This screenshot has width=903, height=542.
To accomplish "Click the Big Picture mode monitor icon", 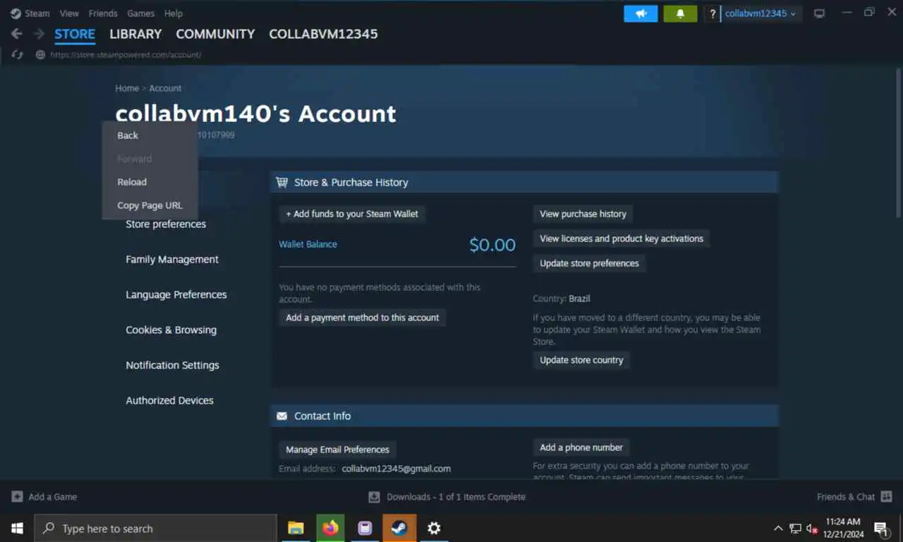I will point(819,13).
